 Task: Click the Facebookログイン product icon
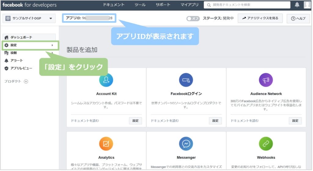click(x=186, y=80)
